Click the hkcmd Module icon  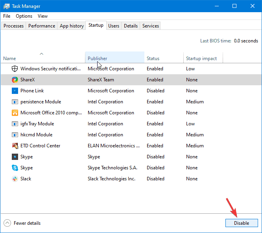pos(15,135)
